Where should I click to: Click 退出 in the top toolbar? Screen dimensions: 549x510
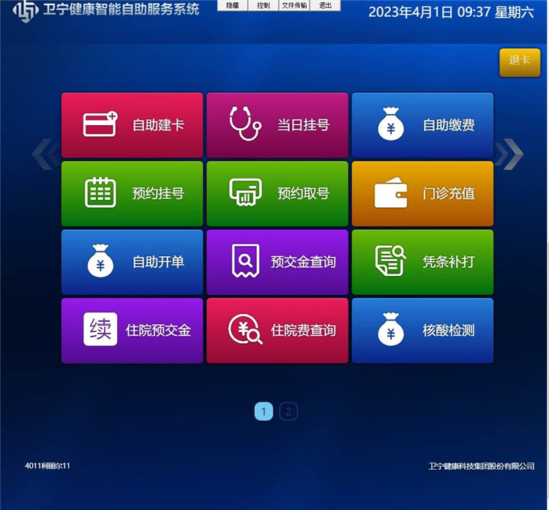325,5
